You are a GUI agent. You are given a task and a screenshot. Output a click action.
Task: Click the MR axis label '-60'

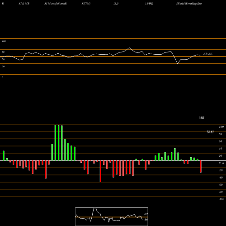(221, 185)
